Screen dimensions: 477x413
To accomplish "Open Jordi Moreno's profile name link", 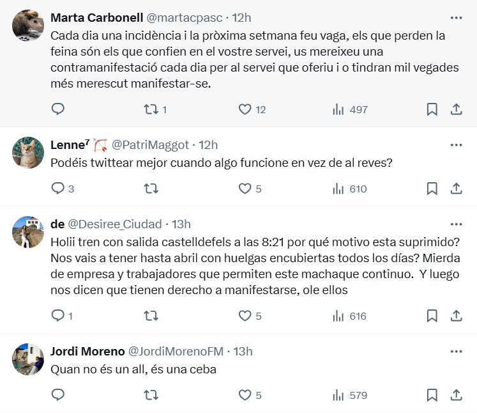I will coord(87,351).
